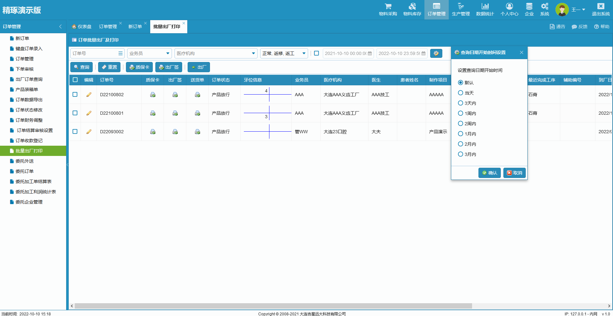Toggle the date filter checkbox
Screen dimensions: 613x316
click(316, 53)
